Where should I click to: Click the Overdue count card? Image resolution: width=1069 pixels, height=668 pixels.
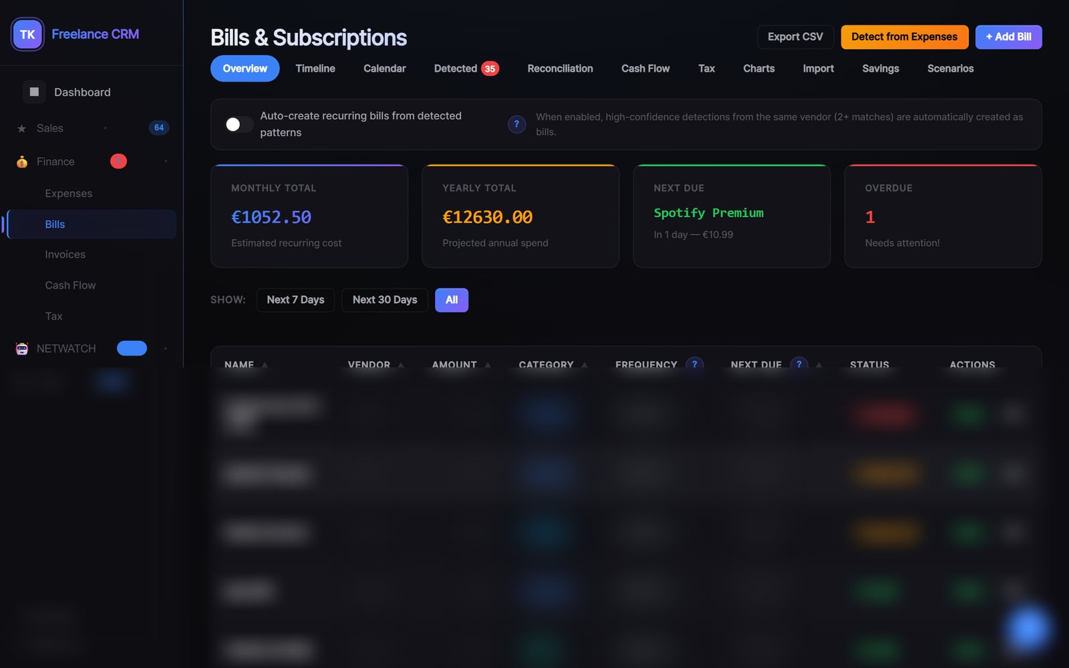point(943,216)
